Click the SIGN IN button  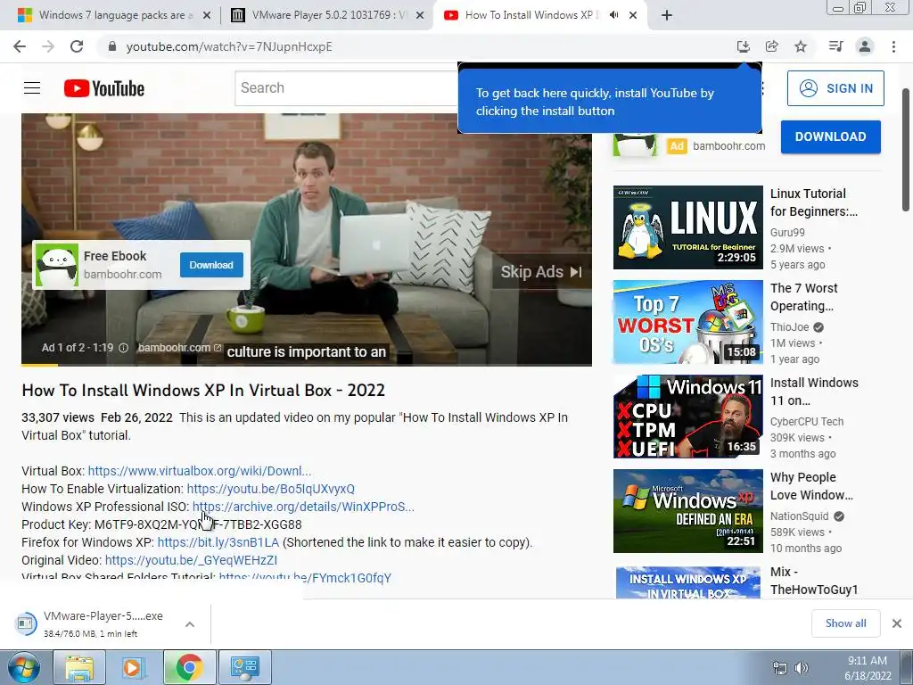[835, 88]
